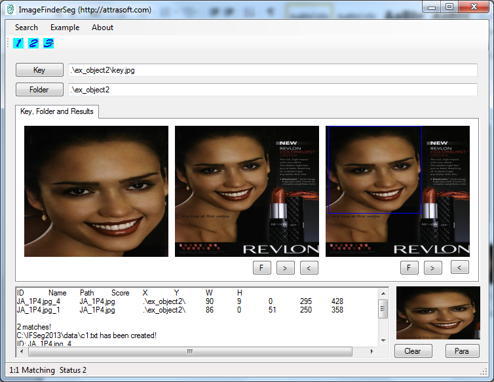The width and height of the screenshot is (494, 382).
Task: Click the < button under the right image
Action: 460,267
